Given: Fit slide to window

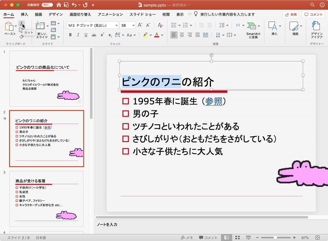Looking at the screenshot, I should click(317, 237).
